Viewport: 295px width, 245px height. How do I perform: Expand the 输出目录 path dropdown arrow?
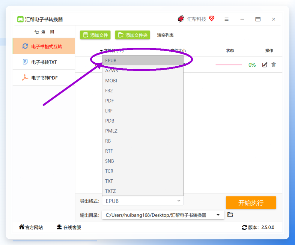pyautogui.click(x=218, y=215)
